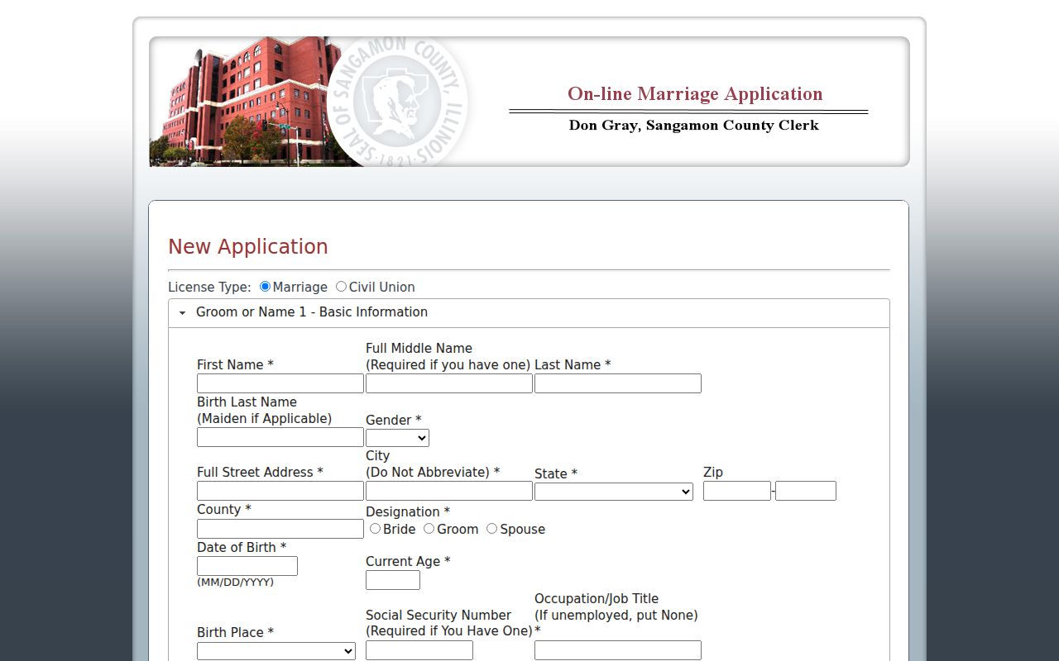
Task: Click the first Zip code field
Action: pos(737,491)
